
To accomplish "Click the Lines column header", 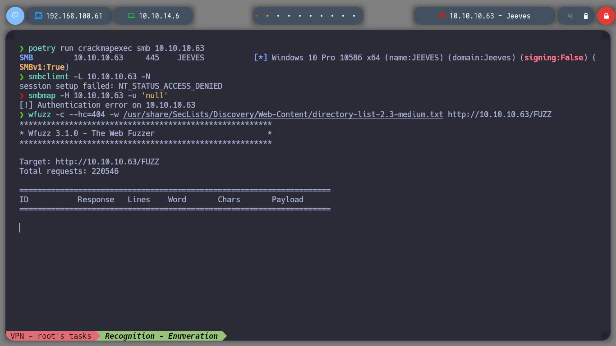I will pyautogui.click(x=139, y=200).
